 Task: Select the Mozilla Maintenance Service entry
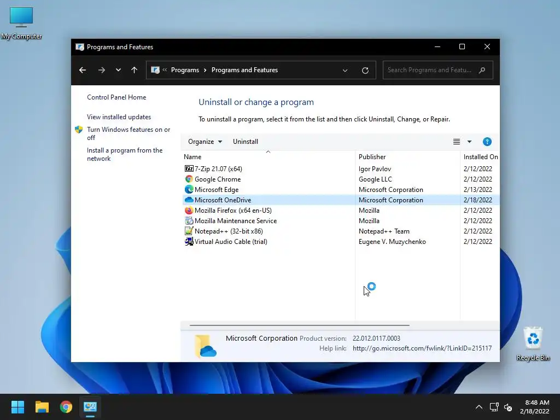point(236,220)
